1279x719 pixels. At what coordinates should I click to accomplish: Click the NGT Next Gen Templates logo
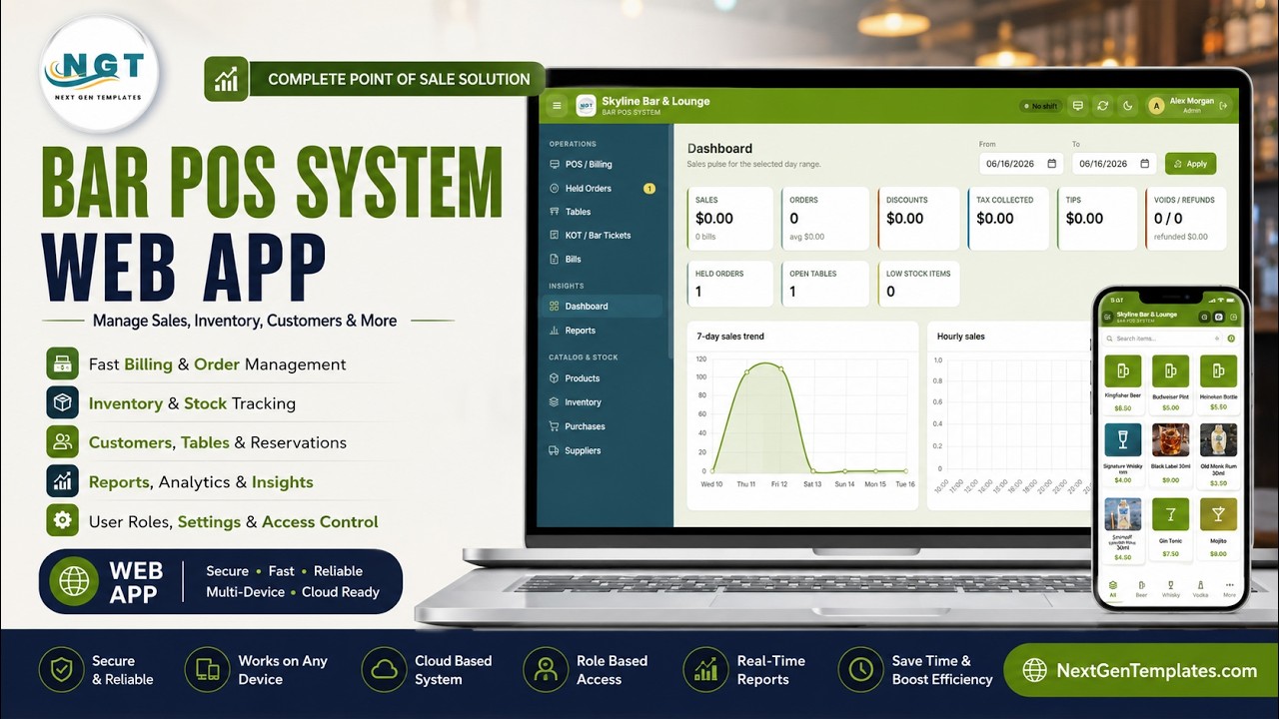[99, 75]
